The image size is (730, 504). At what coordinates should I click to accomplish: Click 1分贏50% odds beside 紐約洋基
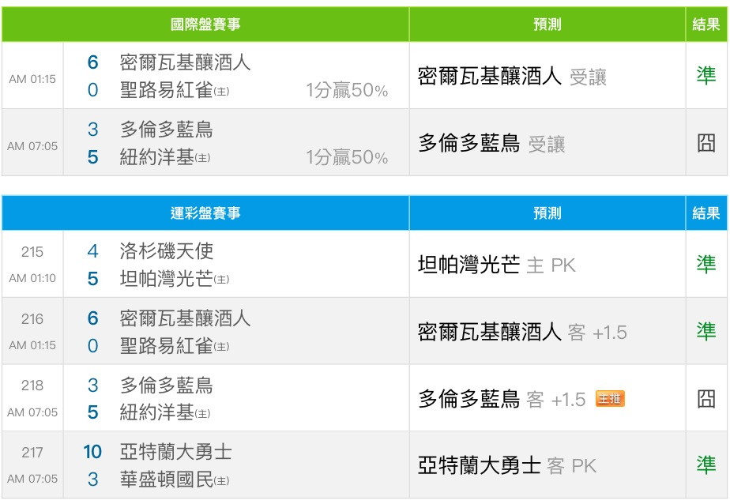click(x=347, y=157)
